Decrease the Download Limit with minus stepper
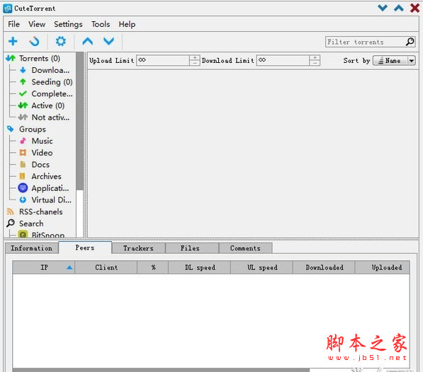This screenshot has width=423, height=372. [315, 63]
